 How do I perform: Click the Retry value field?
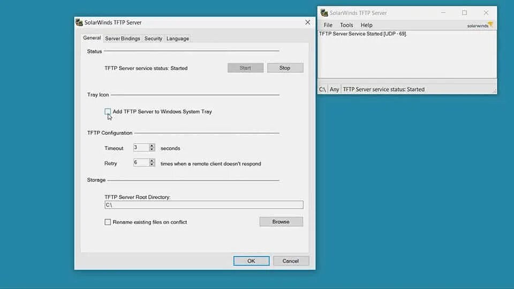click(x=141, y=163)
